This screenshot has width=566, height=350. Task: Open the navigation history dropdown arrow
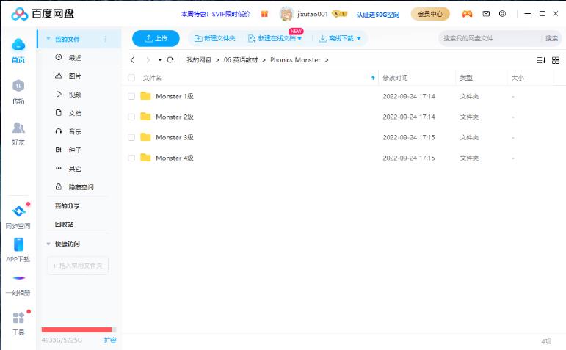click(x=159, y=60)
